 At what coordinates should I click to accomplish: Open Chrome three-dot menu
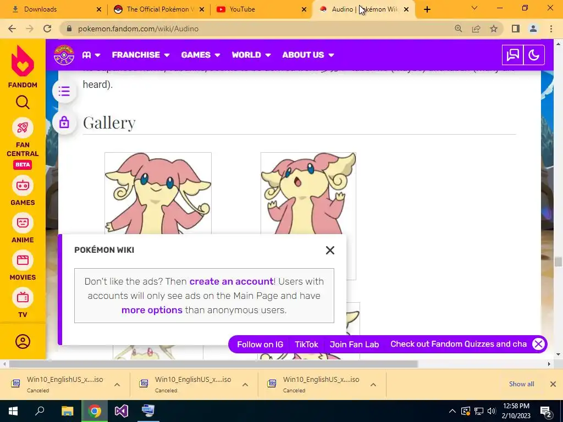(551, 29)
